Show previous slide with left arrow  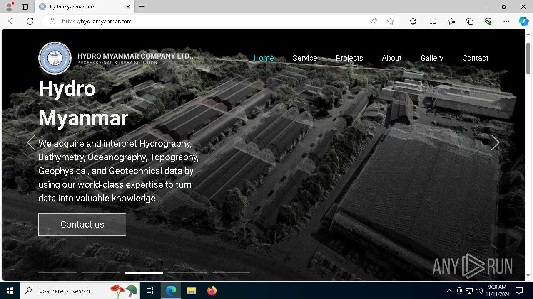[31, 142]
